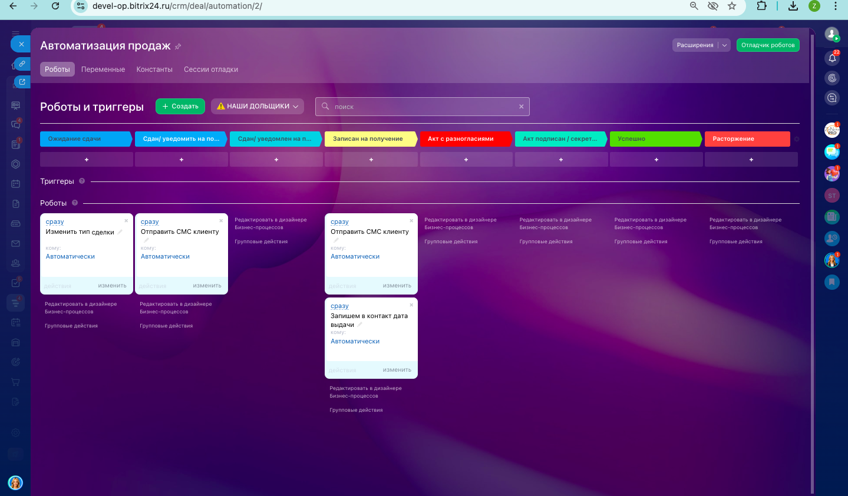The height and width of the screenshot is (496, 848).
Task: Rename the Изменить тип сделки robot via pencil
Action: pyautogui.click(x=120, y=232)
